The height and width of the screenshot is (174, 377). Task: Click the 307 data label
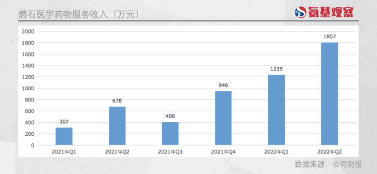pyautogui.click(x=64, y=122)
